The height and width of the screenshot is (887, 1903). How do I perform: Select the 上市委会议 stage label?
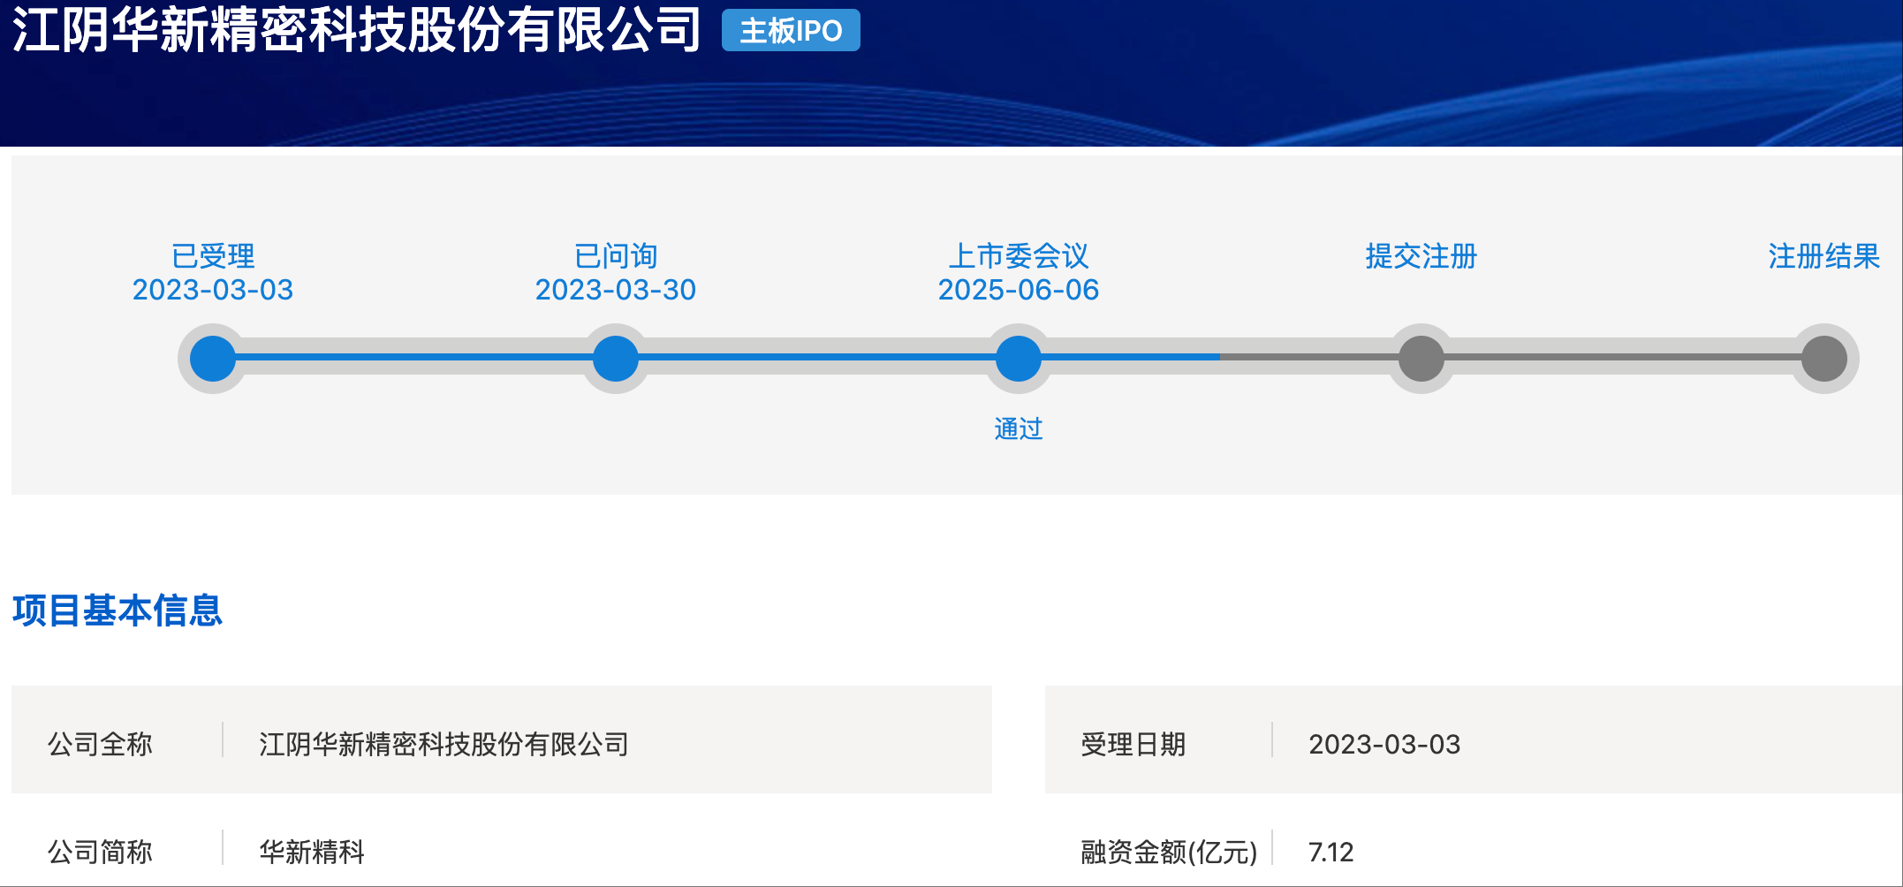(1019, 256)
